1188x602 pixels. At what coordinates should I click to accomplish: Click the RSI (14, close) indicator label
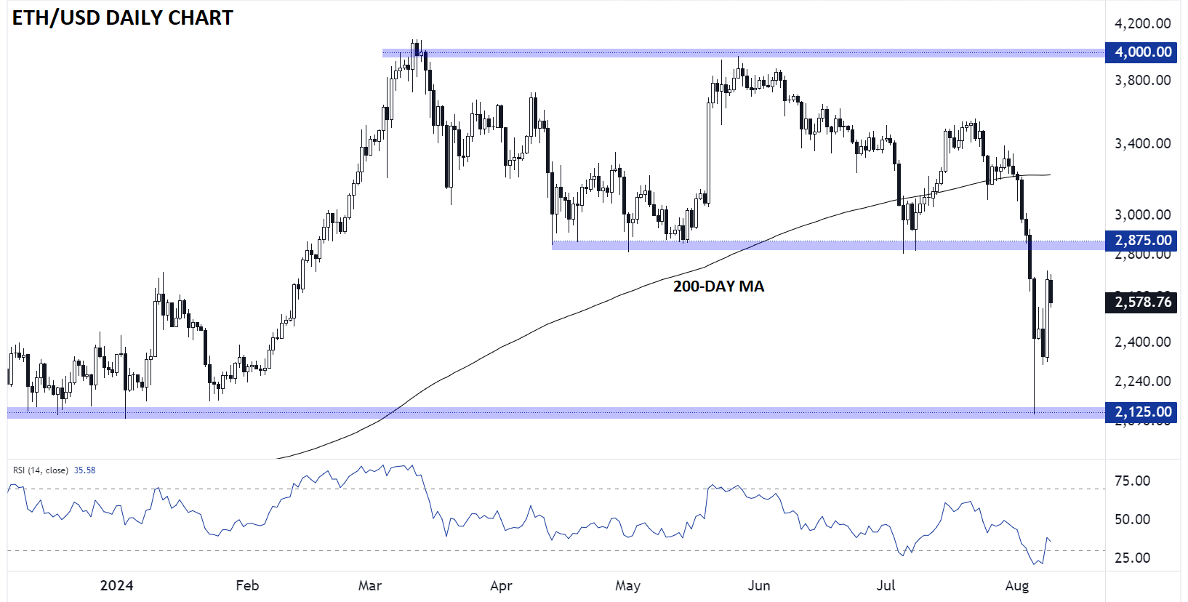click(x=41, y=470)
